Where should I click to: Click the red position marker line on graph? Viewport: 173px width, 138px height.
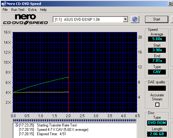coord(69,72)
